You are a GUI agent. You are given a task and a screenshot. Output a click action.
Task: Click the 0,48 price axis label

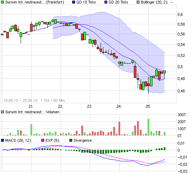tap(181, 79)
